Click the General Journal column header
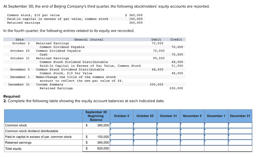261x157 pixels. click(x=89, y=40)
